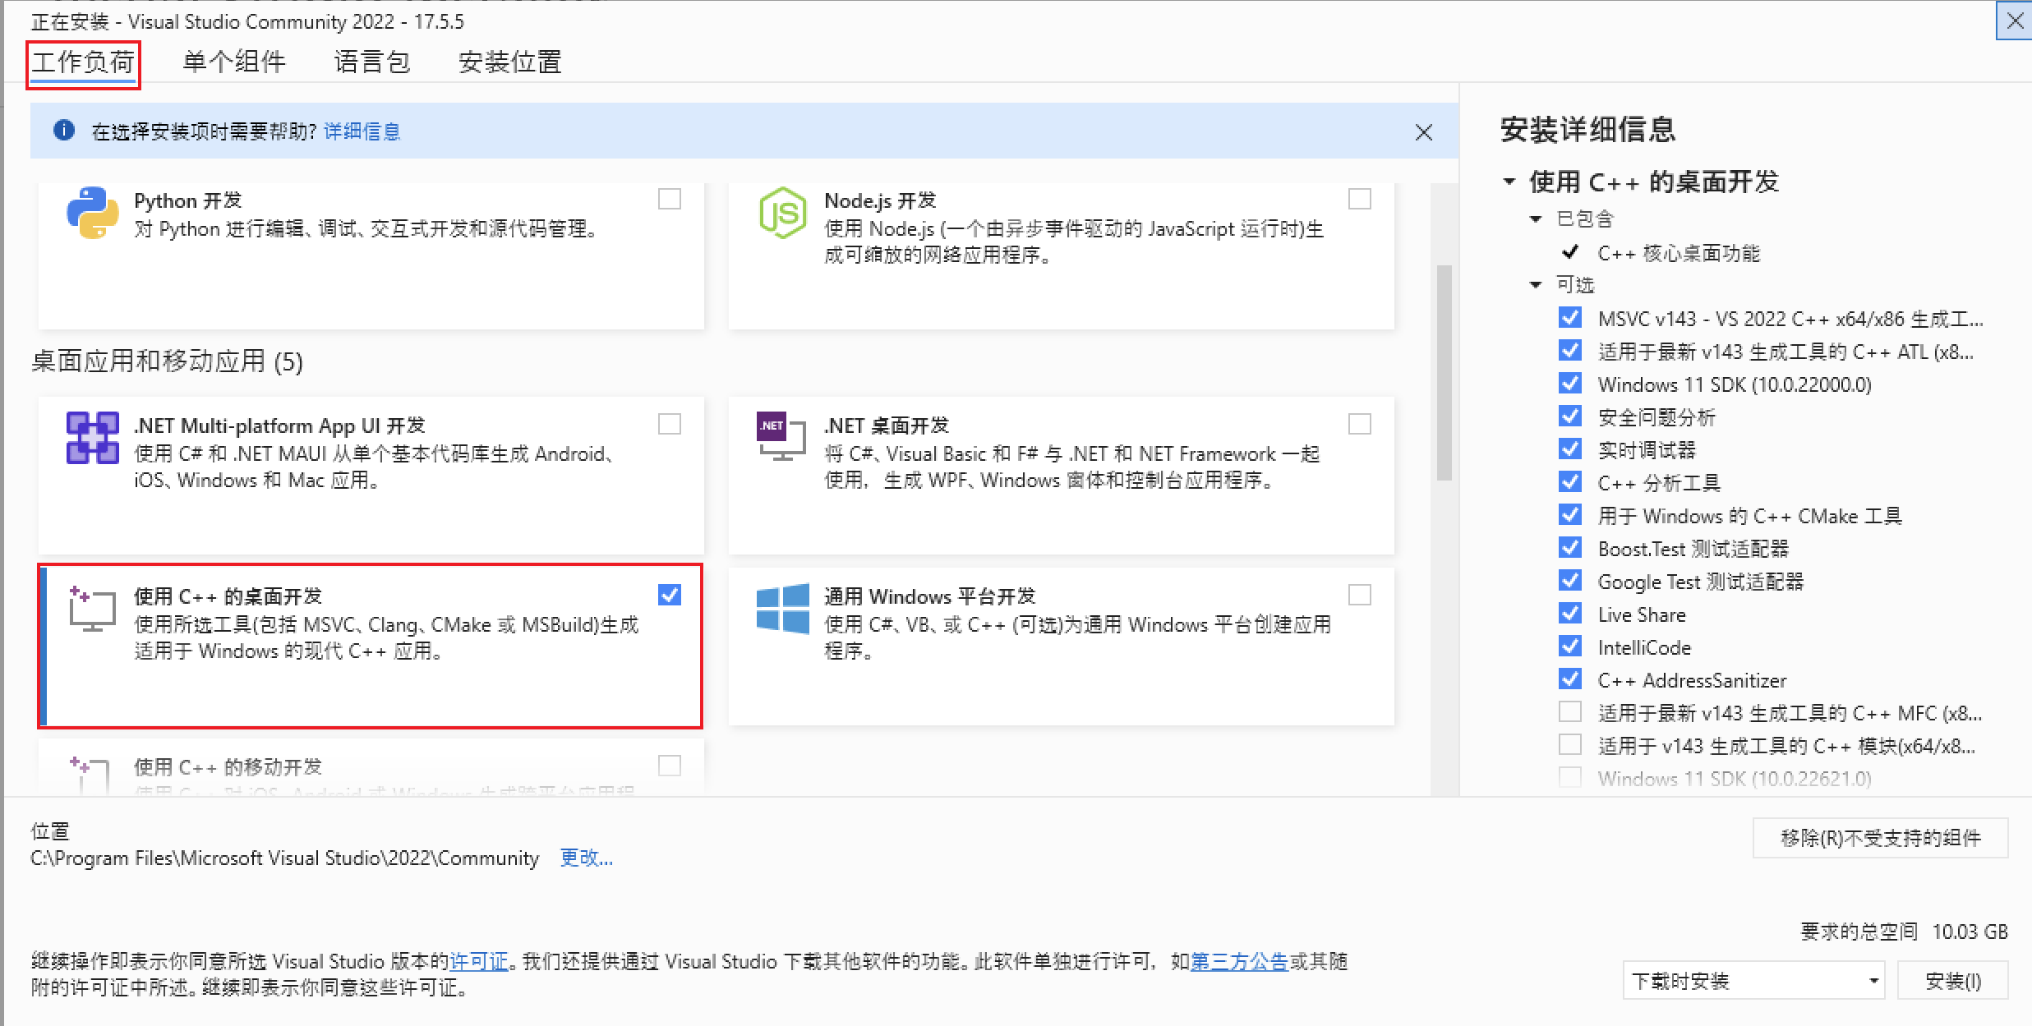The height and width of the screenshot is (1026, 2032).
Task: Click the info icon in the help banner
Action: [63, 131]
